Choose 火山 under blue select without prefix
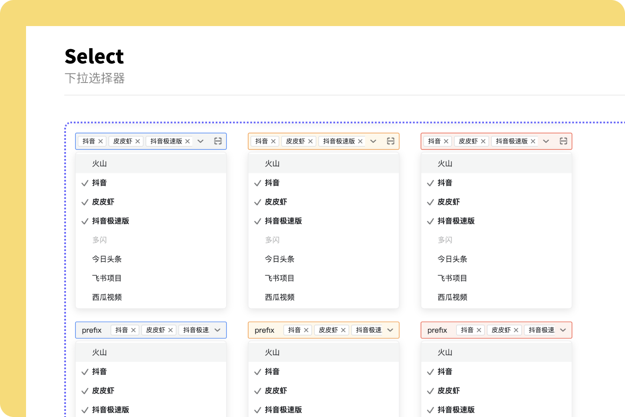The height and width of the screenshot is (417, 625). click(151, 164)
